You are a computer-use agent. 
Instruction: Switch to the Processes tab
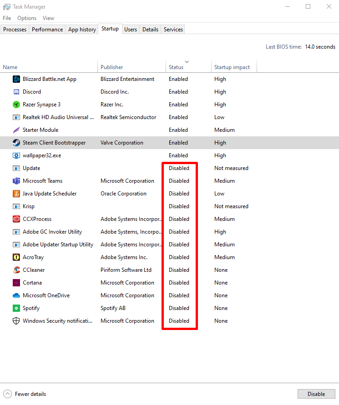pyautogui.click(x=15, y=30)
